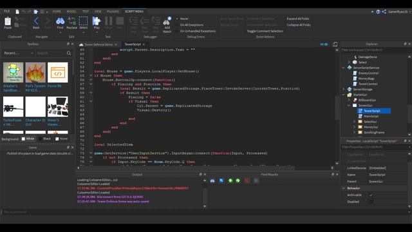Click the Paste clipboard icon
Viewport: 412px width, 232px height.
[x=8, y=21]
